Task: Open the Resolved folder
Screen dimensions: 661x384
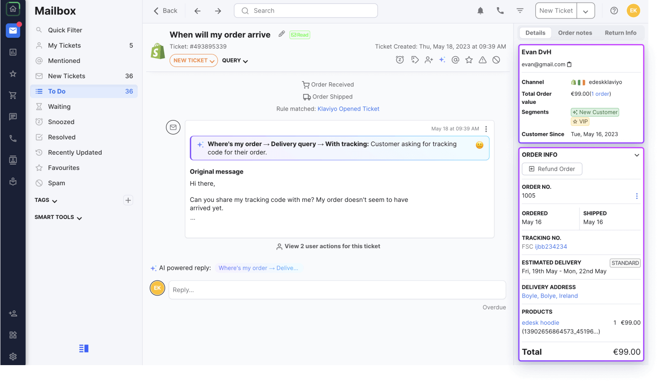Action: coord(84,137)
